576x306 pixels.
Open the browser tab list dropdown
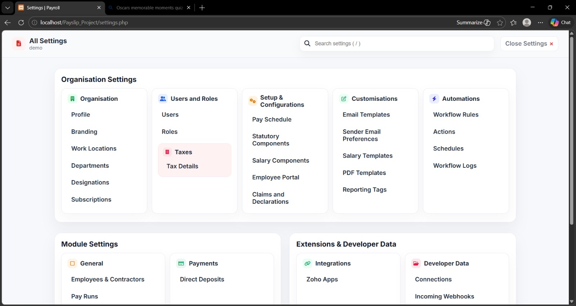8,8
